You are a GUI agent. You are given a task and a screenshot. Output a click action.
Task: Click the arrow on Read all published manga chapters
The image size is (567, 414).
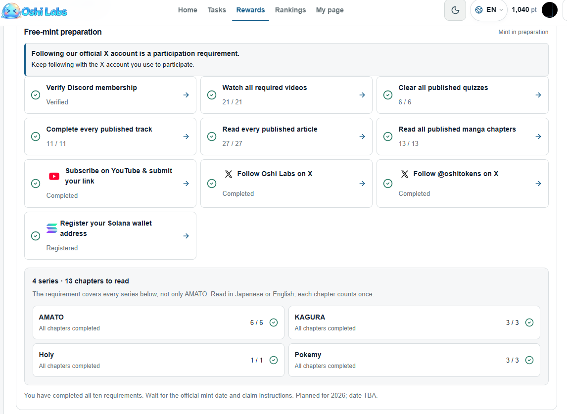538,137
